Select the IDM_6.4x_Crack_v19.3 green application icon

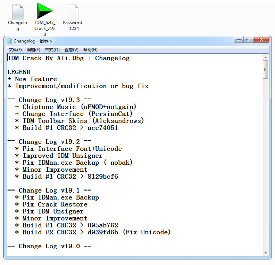(44, 11)
